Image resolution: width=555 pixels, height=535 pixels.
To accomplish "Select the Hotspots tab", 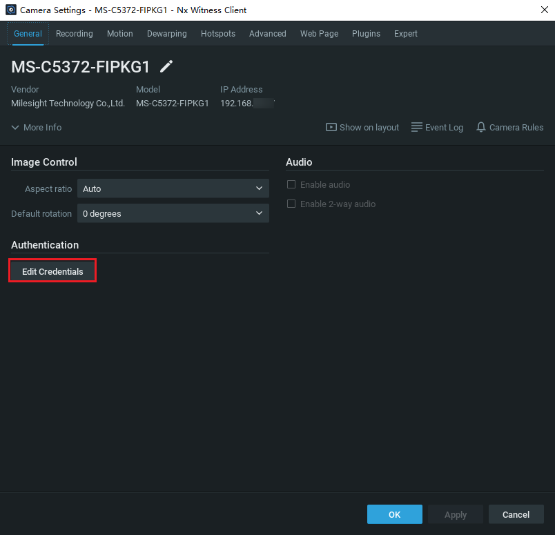I will pyautogui.click(x=218, y=34).
